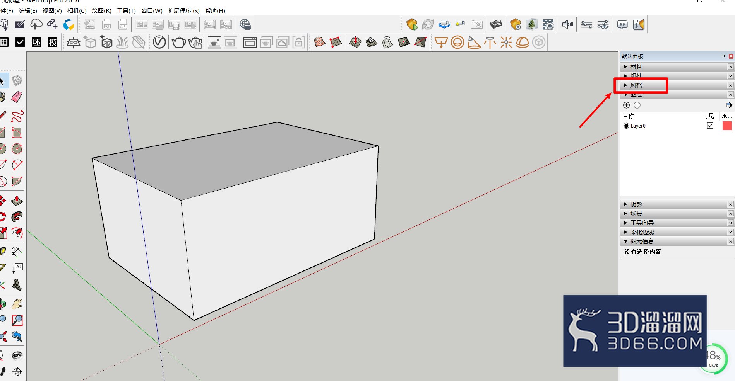
Task: Select the Zoom Window tool
Action: coord(17,320)
